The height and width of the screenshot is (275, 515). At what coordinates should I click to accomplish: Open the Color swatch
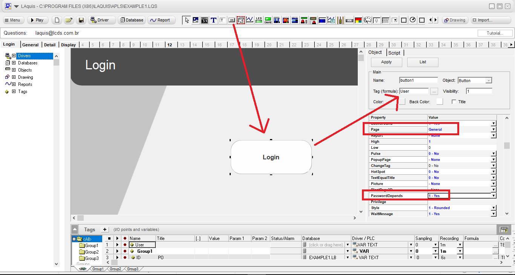[402, 101]
